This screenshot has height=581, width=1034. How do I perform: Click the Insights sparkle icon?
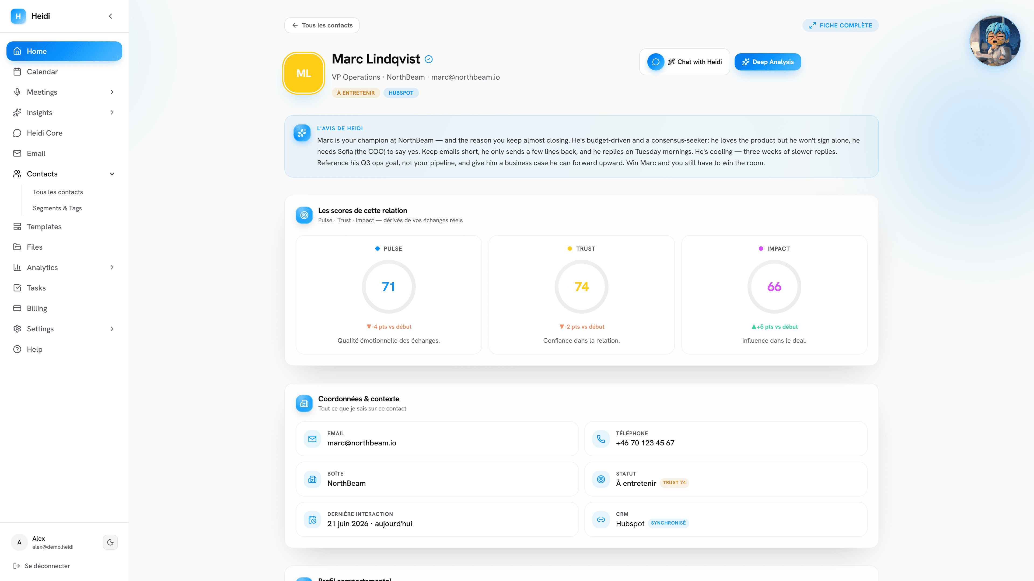click(17, 113)
